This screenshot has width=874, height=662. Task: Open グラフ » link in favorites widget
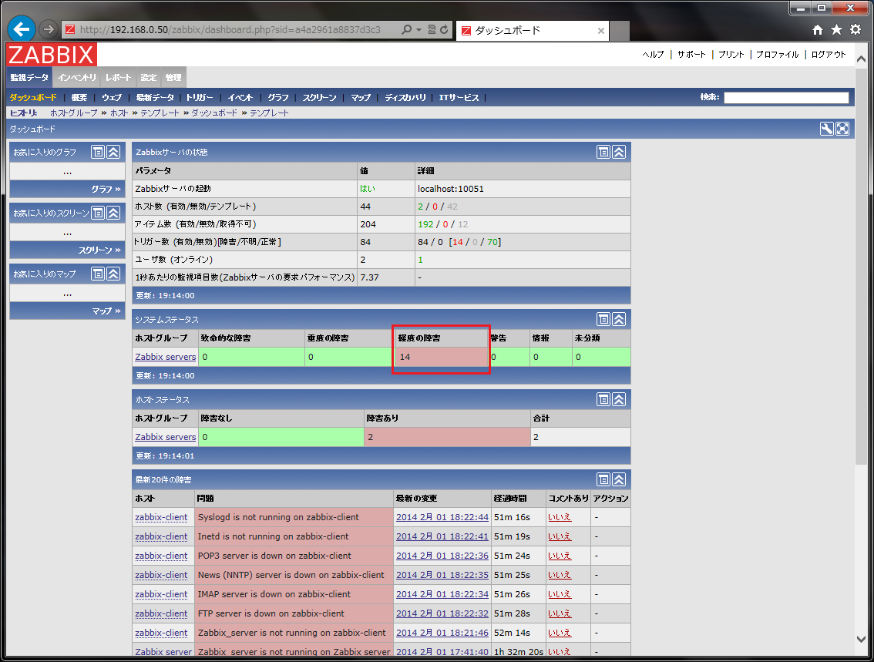(x=106, y=189)
